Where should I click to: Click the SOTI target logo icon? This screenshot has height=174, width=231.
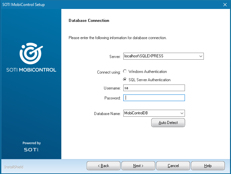(x=31, y=53)
